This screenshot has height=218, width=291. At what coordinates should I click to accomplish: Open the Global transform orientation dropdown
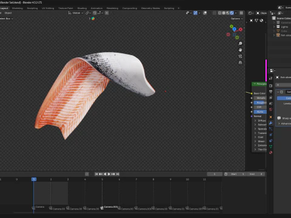point(76,13)
